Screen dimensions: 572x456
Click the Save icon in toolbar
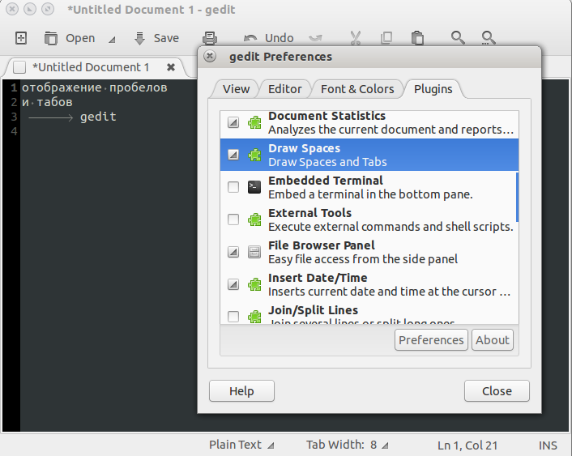point(139,38)
